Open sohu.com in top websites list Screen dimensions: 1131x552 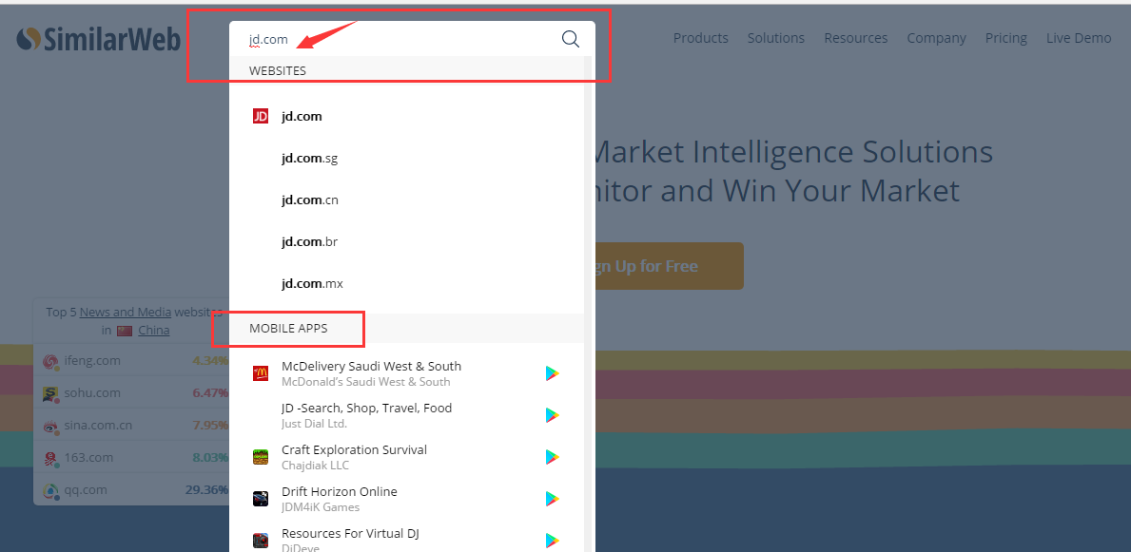[x=91, y=392]
